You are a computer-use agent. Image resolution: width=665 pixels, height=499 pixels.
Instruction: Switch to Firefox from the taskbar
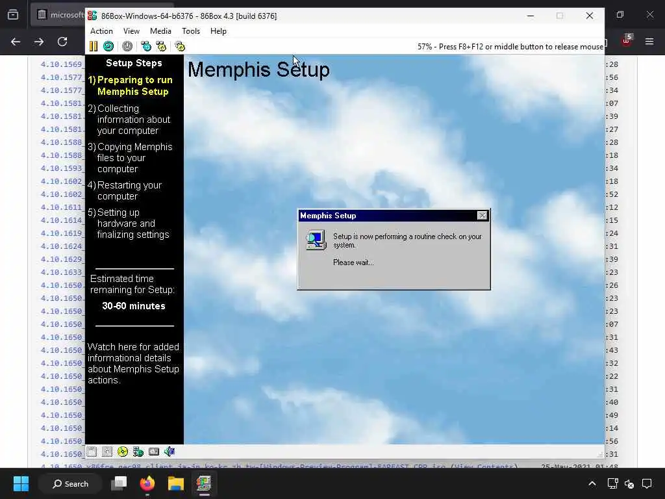(147, 483)
